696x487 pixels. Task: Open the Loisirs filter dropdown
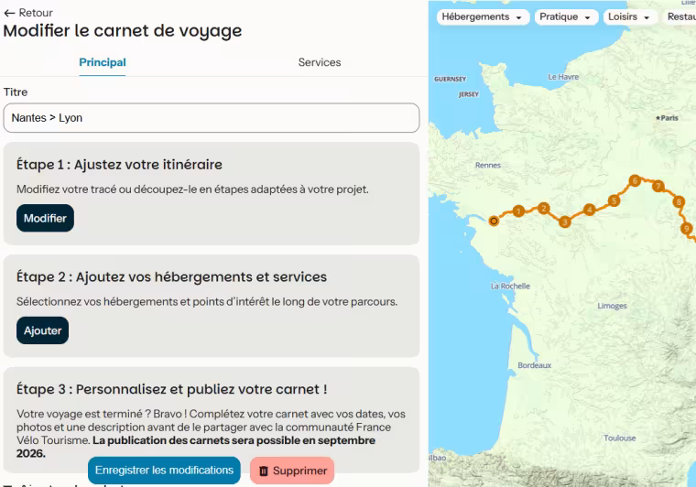pyautogui.click(x=629, y=16)
